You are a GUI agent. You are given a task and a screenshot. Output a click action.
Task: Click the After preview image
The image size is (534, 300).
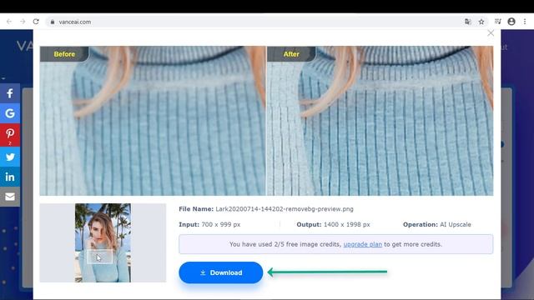(x=380, y=121)
